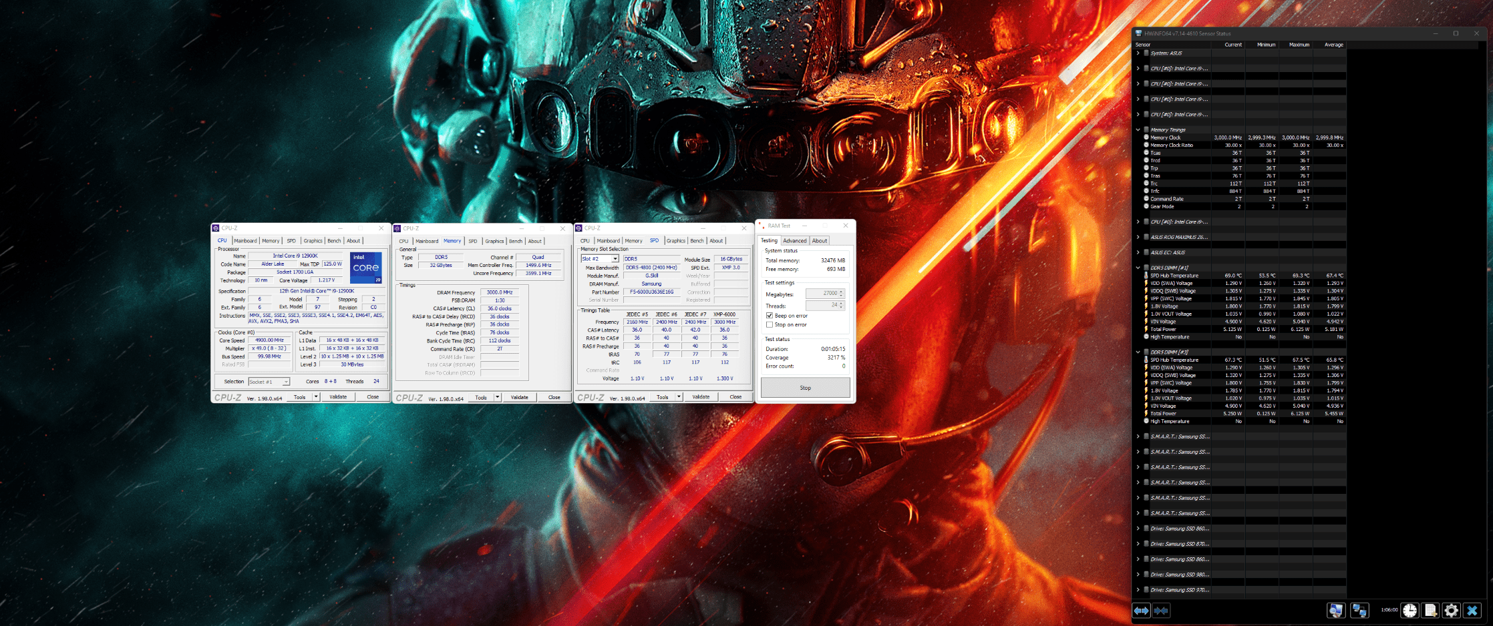Click the dark collapse-columns arrows icon in HWiNFO
The height and width of the screenshot is (626, 1493).
coord(1161,611)
